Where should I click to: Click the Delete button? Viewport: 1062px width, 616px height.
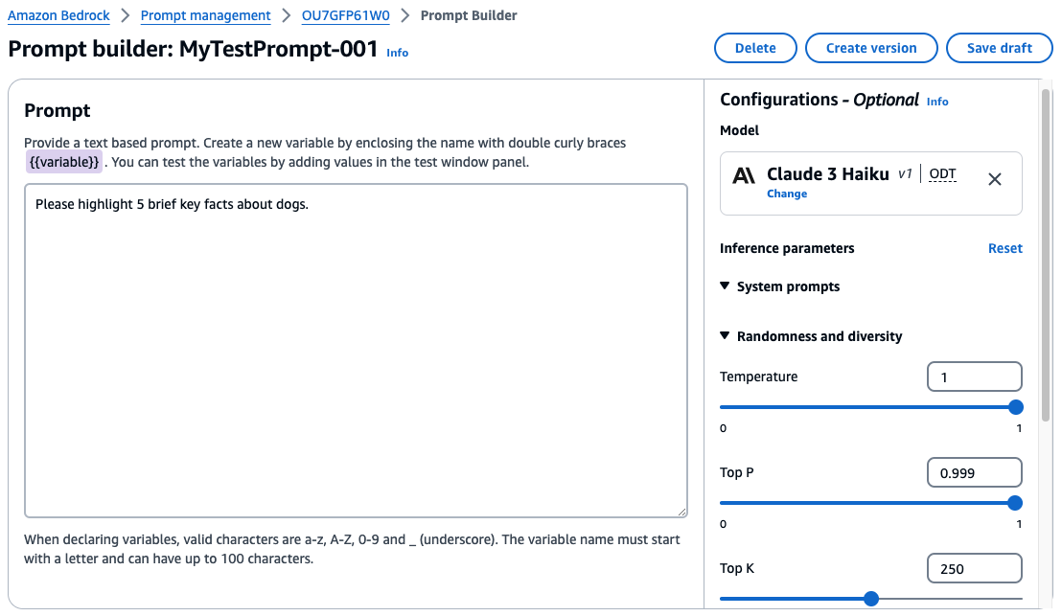coord(755,48)
